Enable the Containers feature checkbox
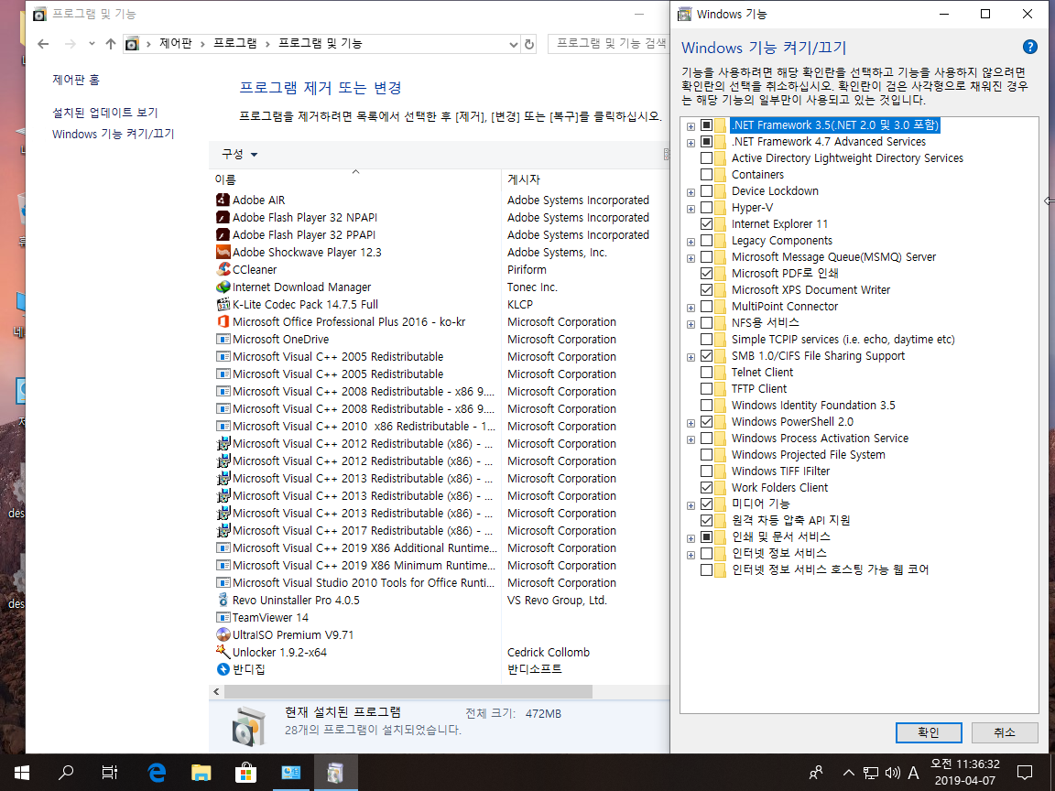The width and height of the screenshot is (1055, 791). point(706,175)
